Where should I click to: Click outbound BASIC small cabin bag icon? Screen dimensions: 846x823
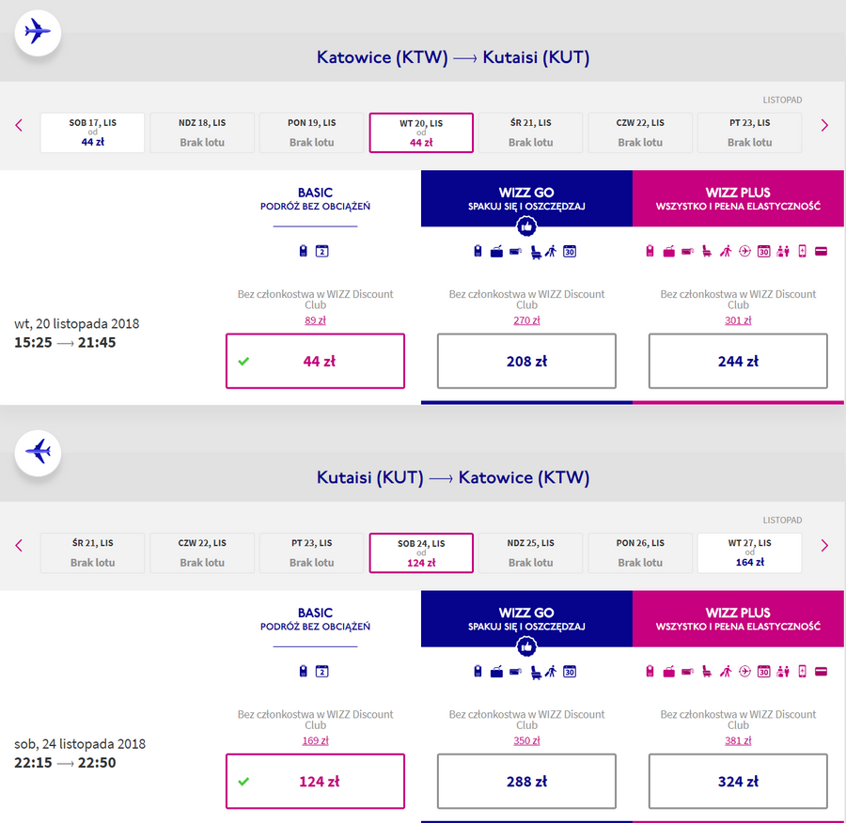coord(304,251)
